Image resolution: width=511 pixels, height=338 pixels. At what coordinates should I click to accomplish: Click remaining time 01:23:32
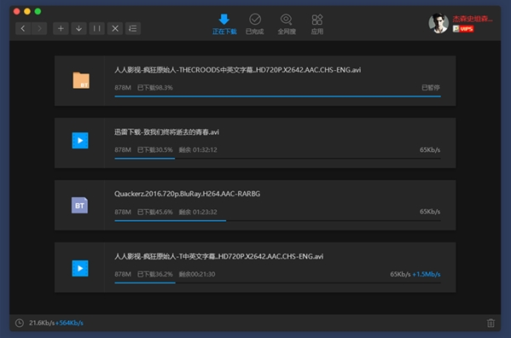point(205,212)
